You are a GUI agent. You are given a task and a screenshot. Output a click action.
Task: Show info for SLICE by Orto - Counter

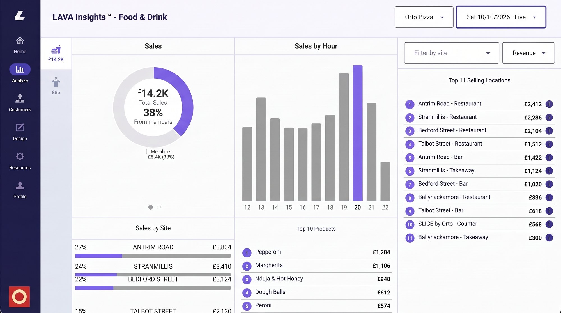pyautogui.click(x=549, y=224)
